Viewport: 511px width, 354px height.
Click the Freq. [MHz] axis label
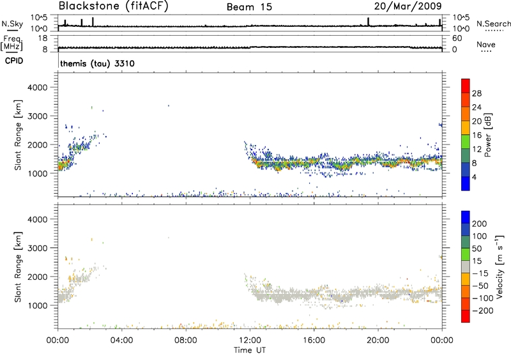click(12, 43)
